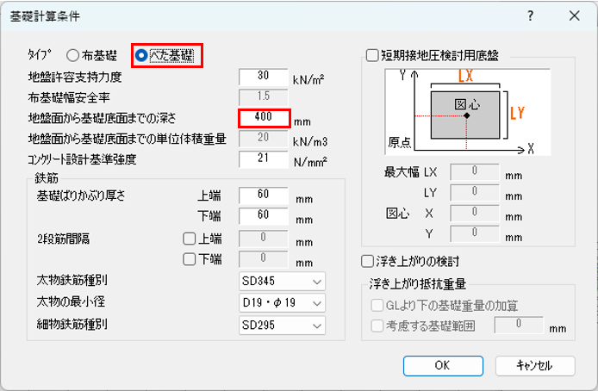Click the 基礎ばりかぶり厚さ 上端 input field
This screenshot has width=598, height=391.
coord(263,195)
